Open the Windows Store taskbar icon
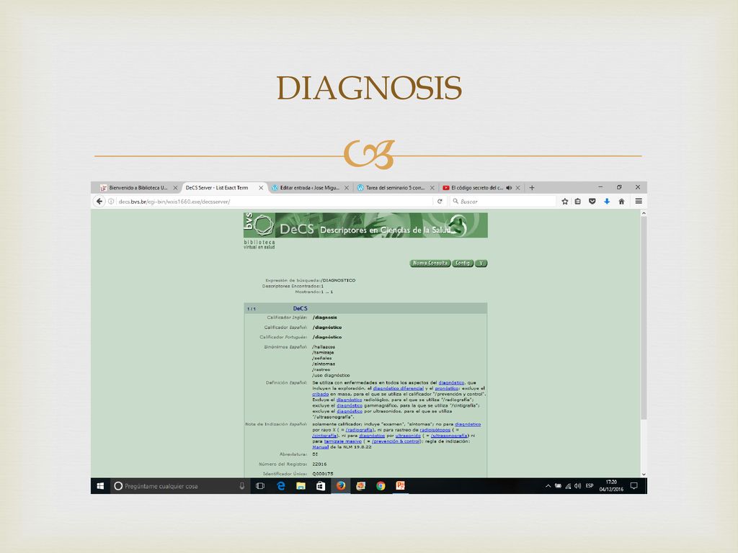738x553 pixels. [321, 486]
